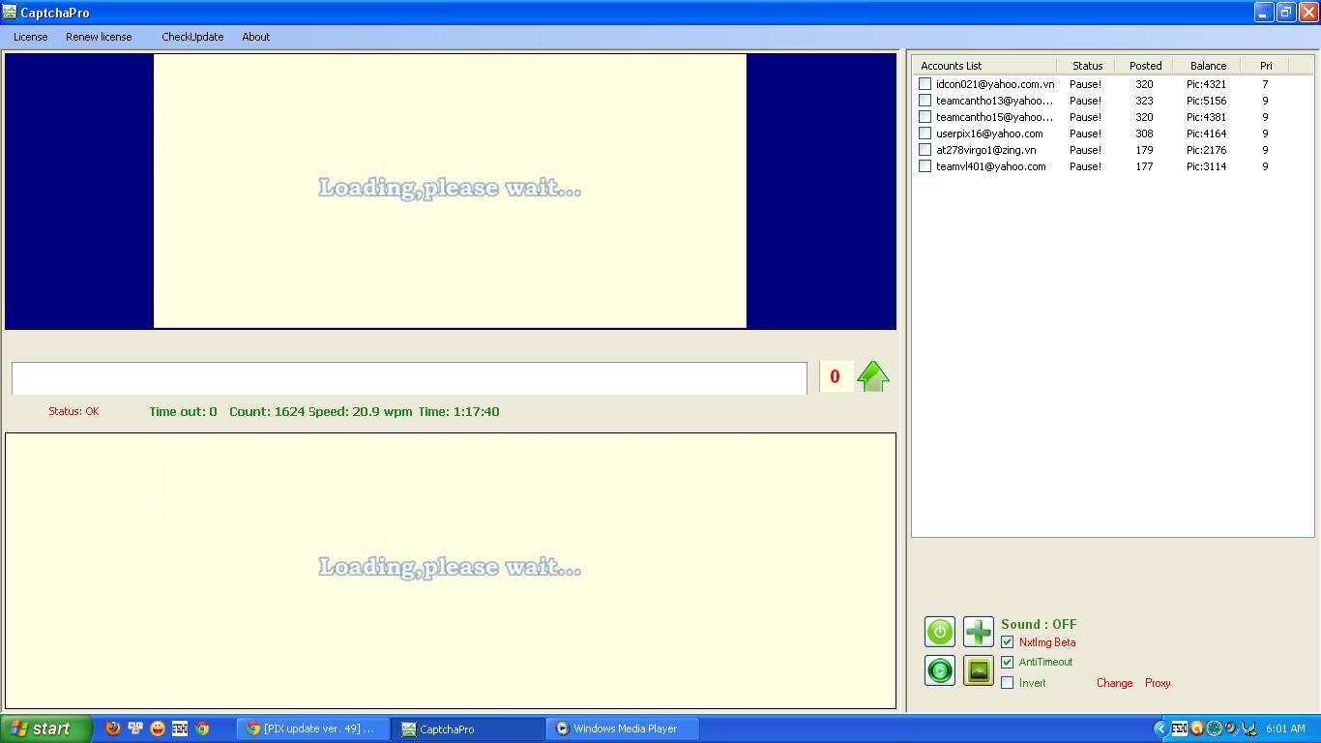1321x743 pixels.
Task: Launch Firefox from the quick launch bar
Action: (113, 728)
